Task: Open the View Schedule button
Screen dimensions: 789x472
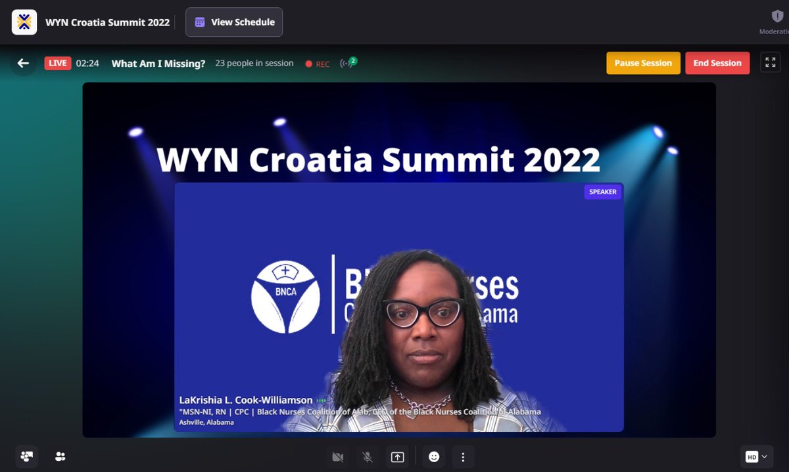Action: coord(234,22)
